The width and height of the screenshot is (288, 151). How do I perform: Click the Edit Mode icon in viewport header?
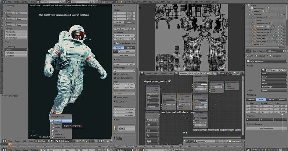(37, 141)
